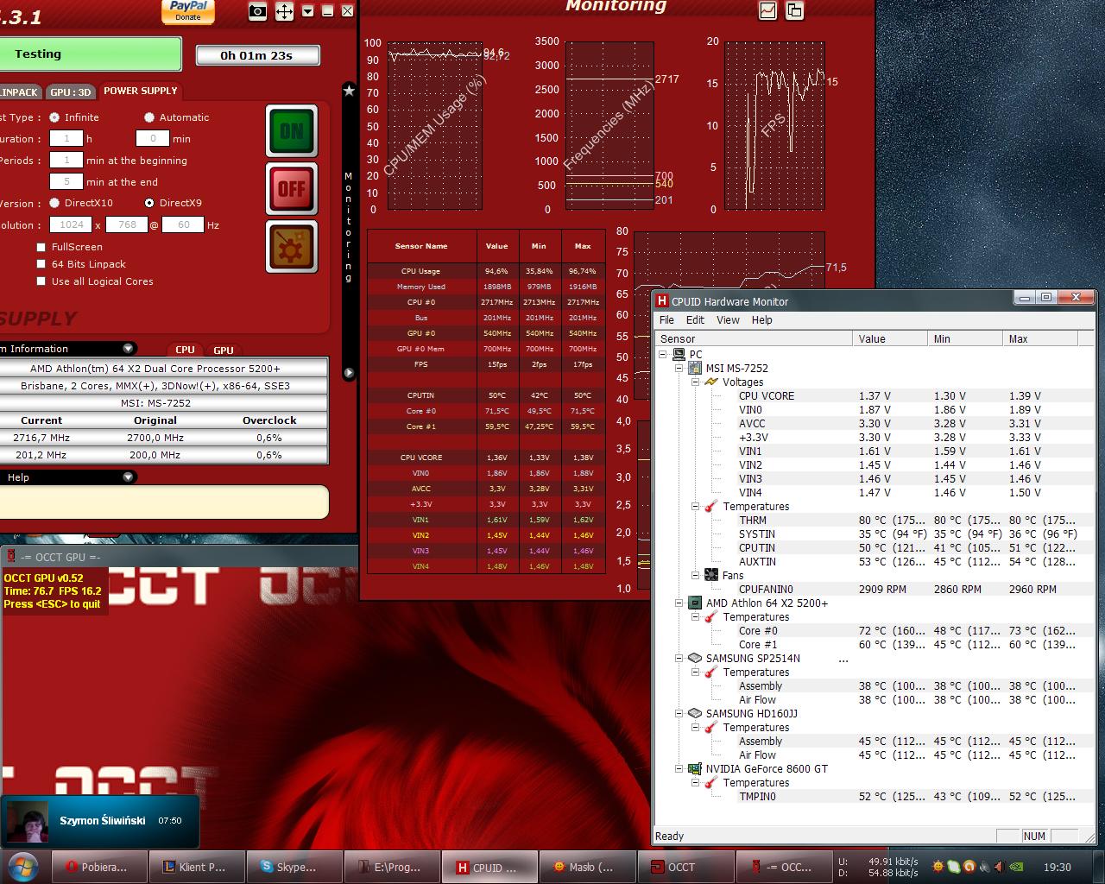
Task: Collapse the Voltages group
Action: tap(695, 382)
